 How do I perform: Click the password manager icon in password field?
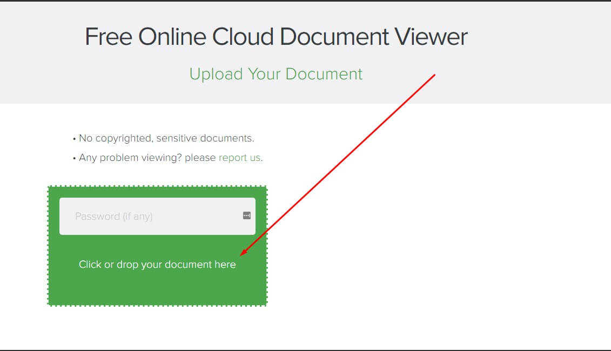click(247, 216)
